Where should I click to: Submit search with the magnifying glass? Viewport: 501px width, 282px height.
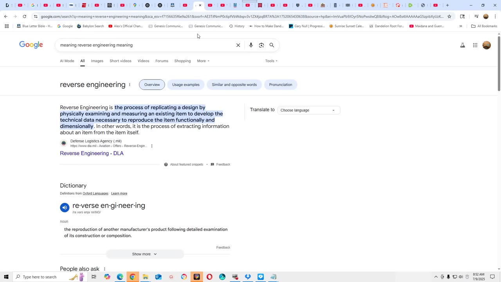point(272,45)
